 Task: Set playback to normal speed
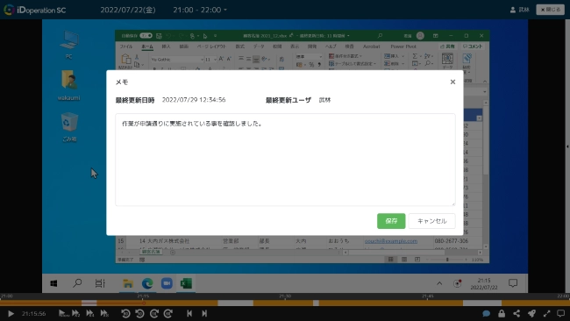63,313
